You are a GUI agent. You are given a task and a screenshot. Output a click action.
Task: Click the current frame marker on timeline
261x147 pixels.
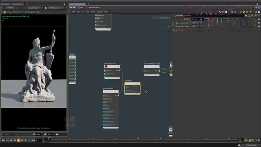click(50, 139)
